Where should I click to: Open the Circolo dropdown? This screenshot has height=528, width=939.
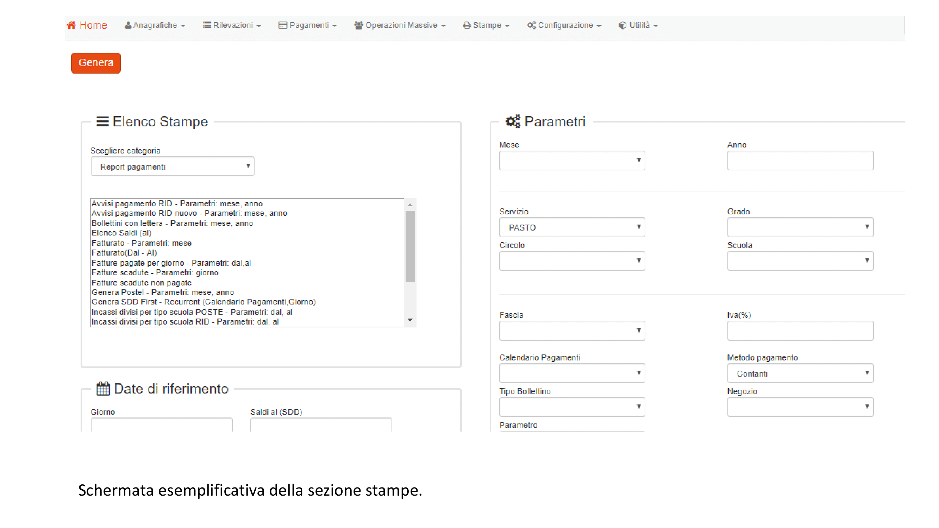tap(572, 261)
